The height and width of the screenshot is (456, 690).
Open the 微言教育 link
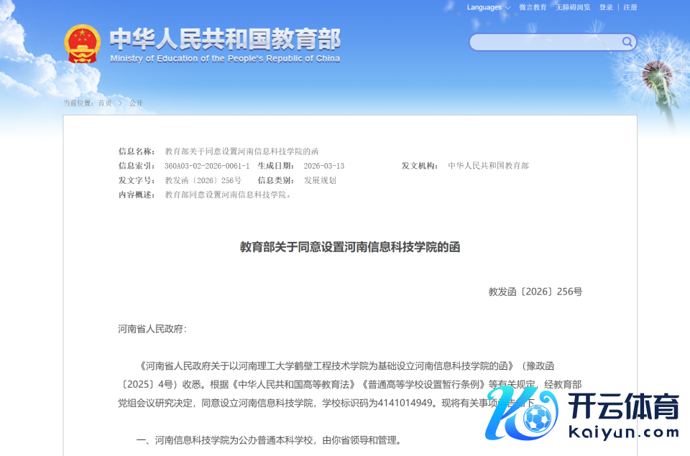pos(533,7)
